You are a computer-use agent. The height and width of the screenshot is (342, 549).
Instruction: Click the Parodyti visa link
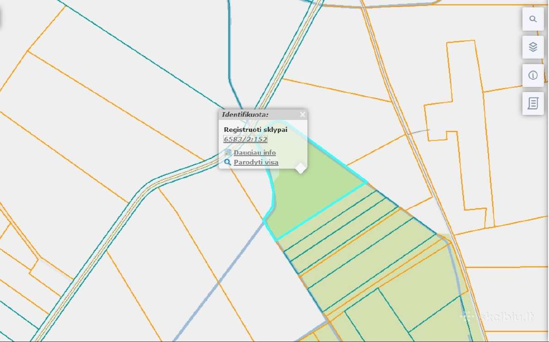(256, 162)
